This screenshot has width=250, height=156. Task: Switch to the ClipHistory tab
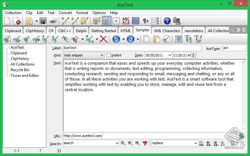[x=35, y=31]
